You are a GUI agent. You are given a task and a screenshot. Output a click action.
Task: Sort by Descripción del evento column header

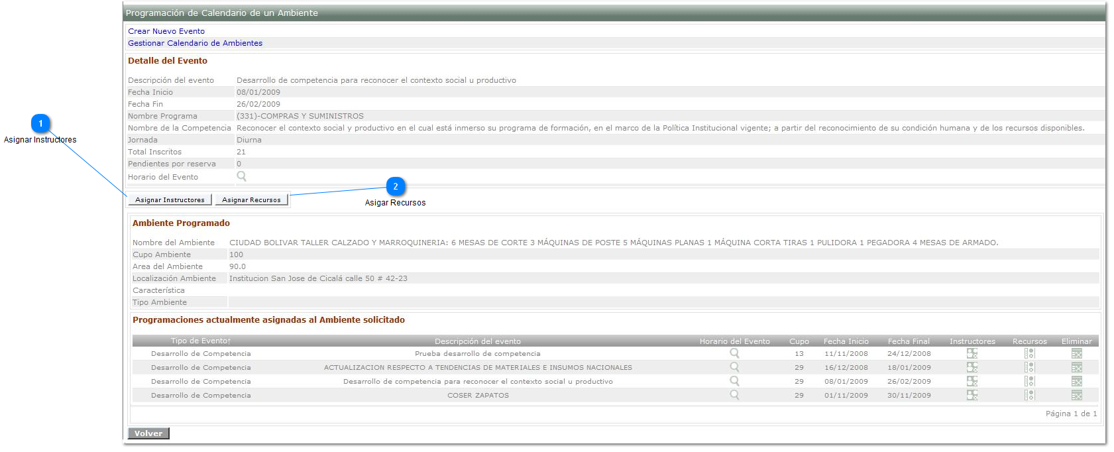pos(478,341)
